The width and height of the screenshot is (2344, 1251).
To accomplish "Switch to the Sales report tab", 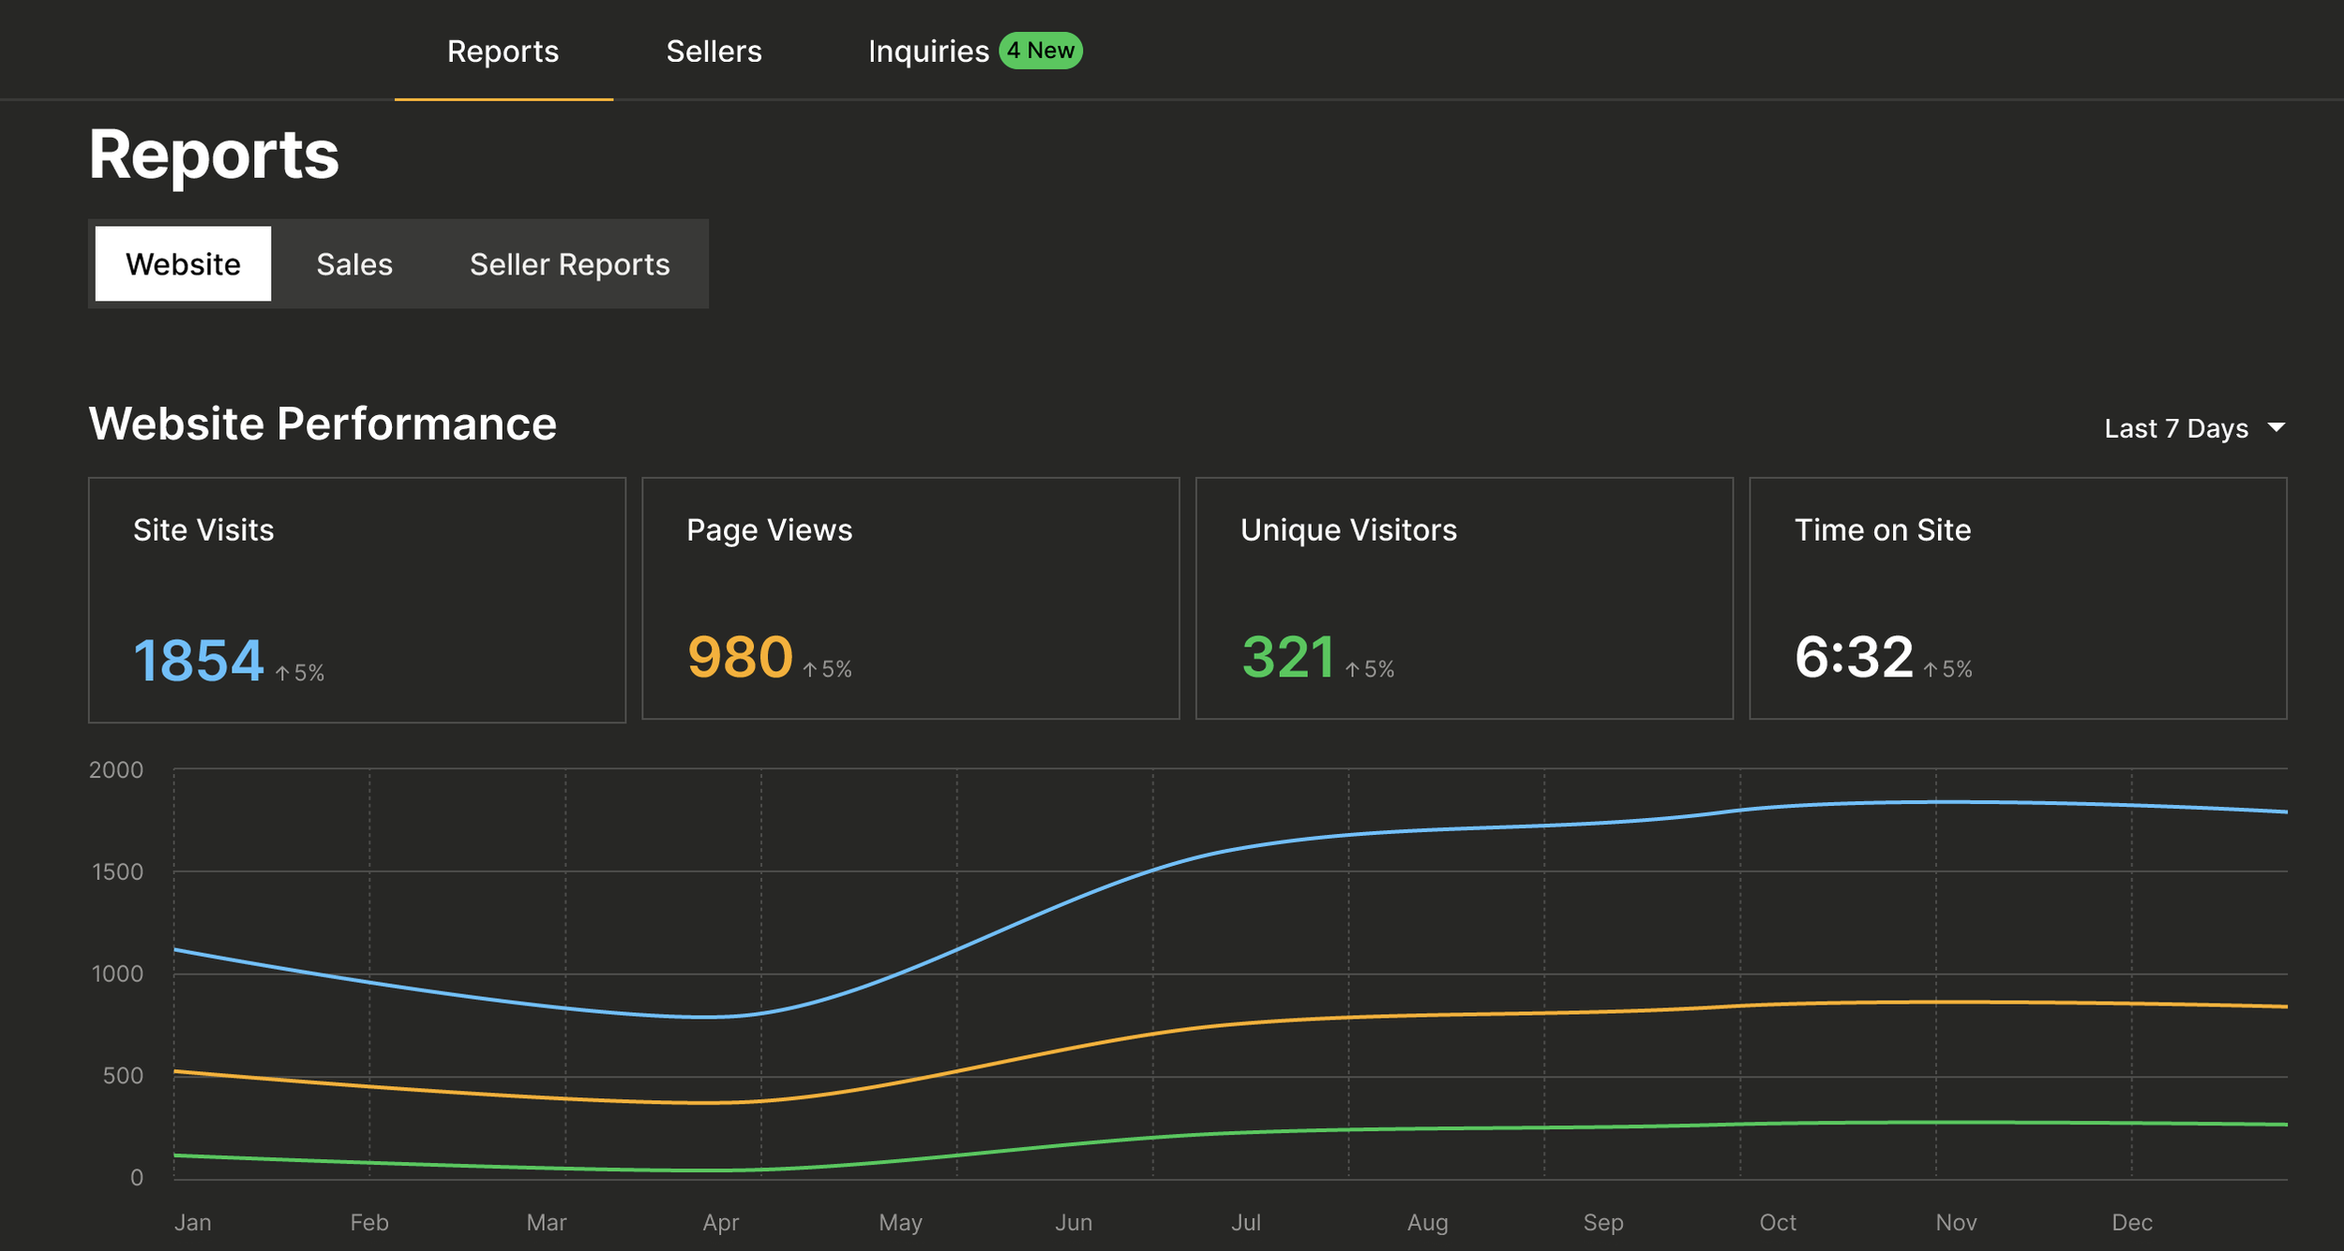I will point(353,264).
